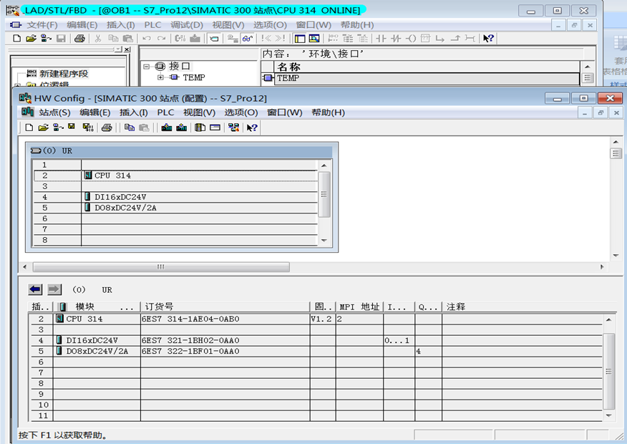Open PLC menu in HW Config
The height and width of the screenshot is (444, 627).
(x=165, y=112)
